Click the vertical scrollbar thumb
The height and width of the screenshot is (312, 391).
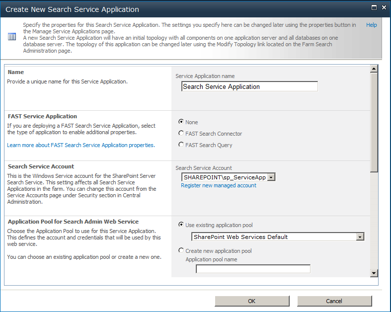[x=374, y=122]
